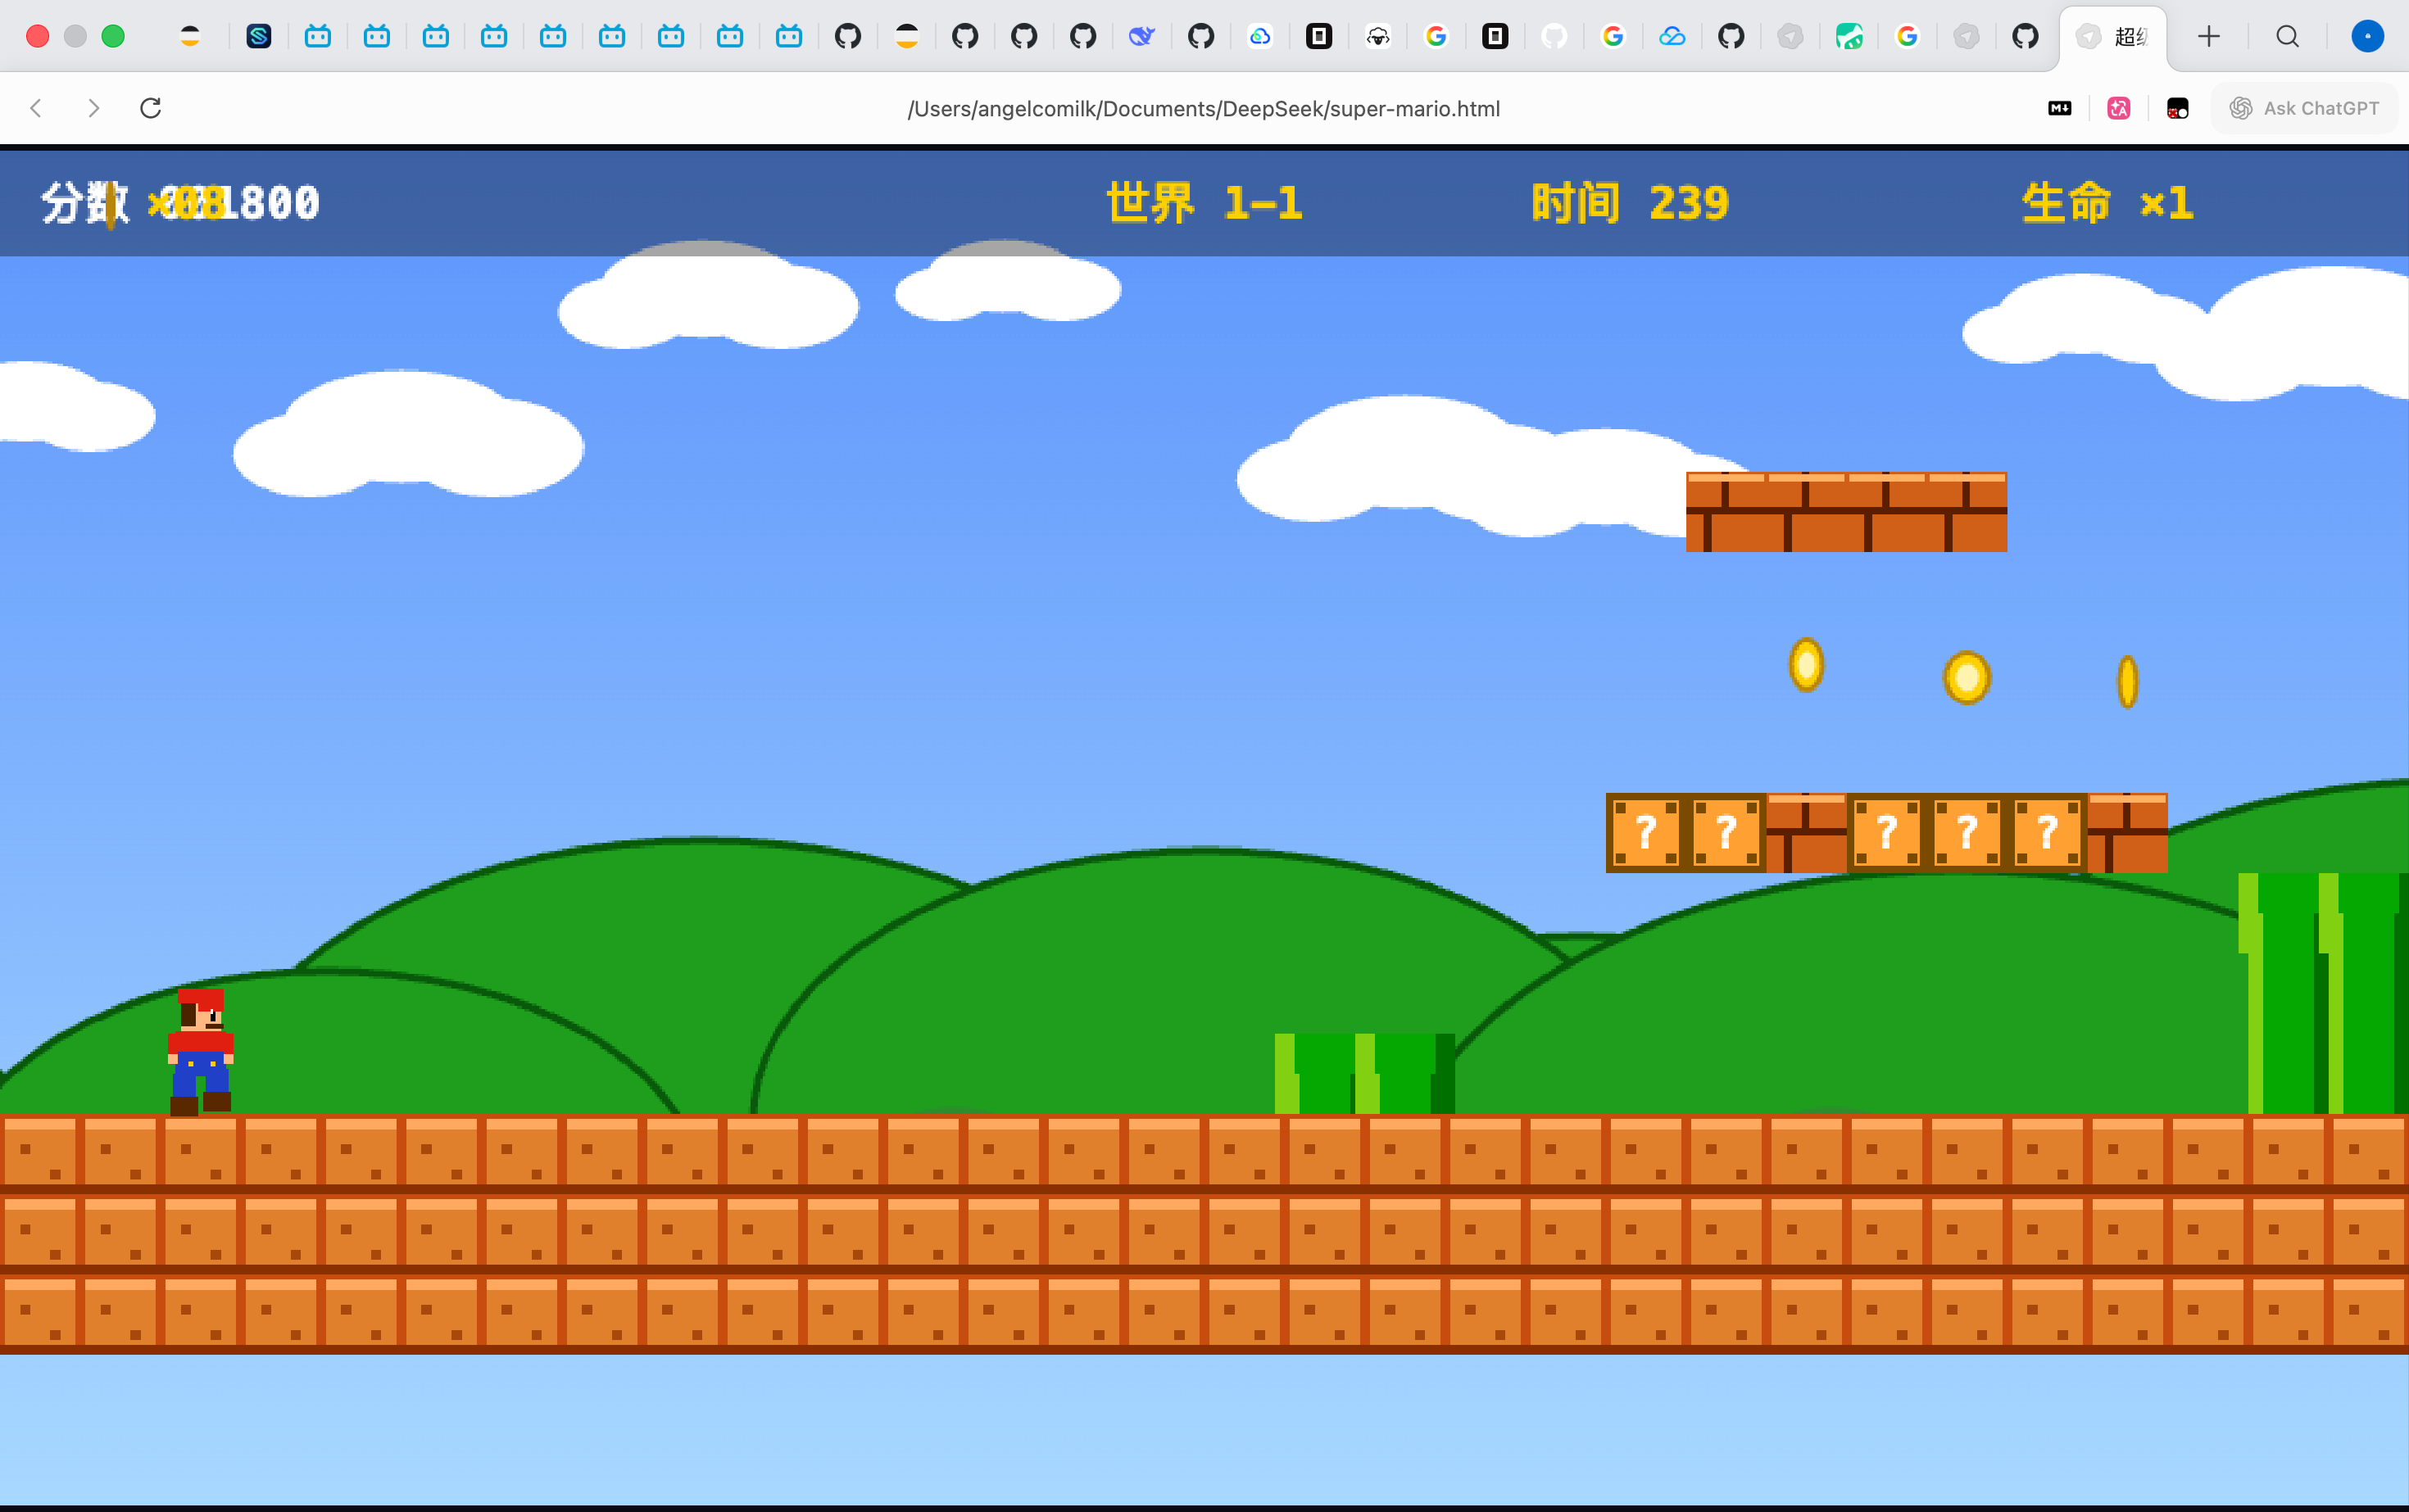
Task: Open a new tab with the plus icon
Action: click(2209, 37)
